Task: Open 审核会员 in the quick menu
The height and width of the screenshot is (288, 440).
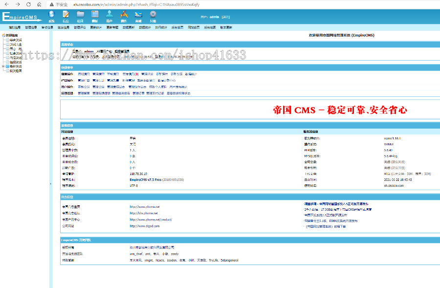Action: tap(84, 87)
